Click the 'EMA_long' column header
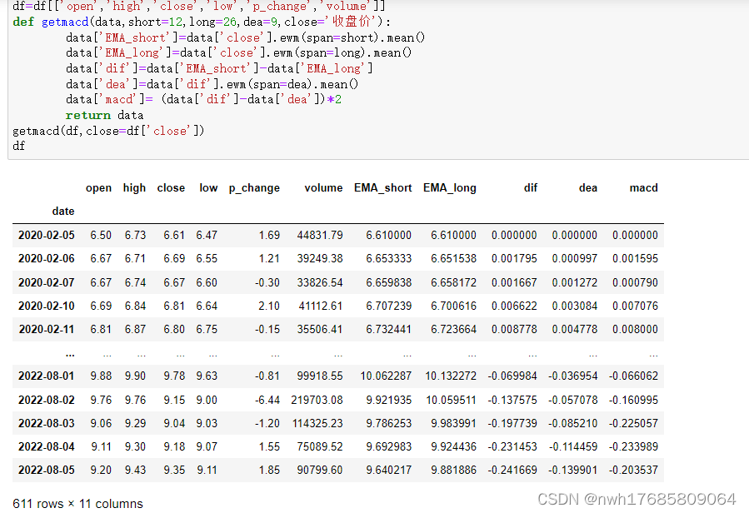 coord(450,188)
